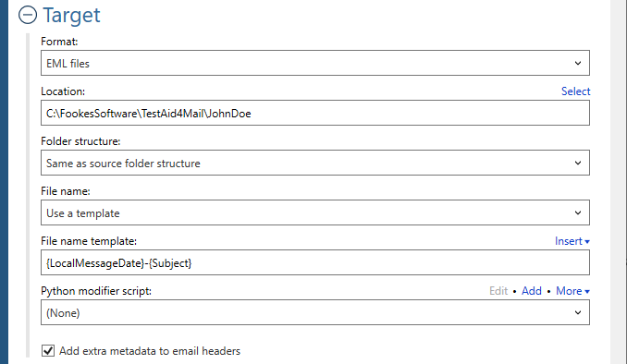Click into the File name template field
The width and height of the screenshot is (627, 364).
pos(315,262)
